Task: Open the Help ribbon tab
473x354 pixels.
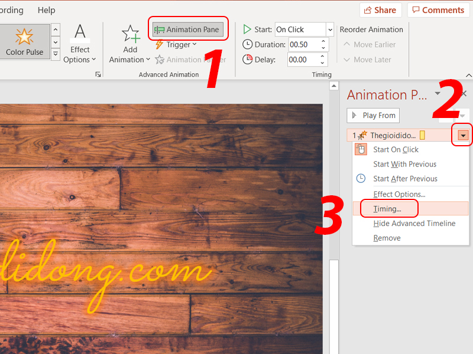Action: (x=46, y=10)
